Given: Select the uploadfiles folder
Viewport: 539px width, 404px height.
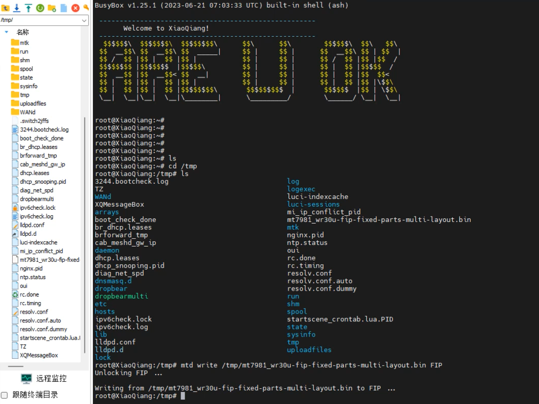Looking at the screenshot, I should pos(33,103).
